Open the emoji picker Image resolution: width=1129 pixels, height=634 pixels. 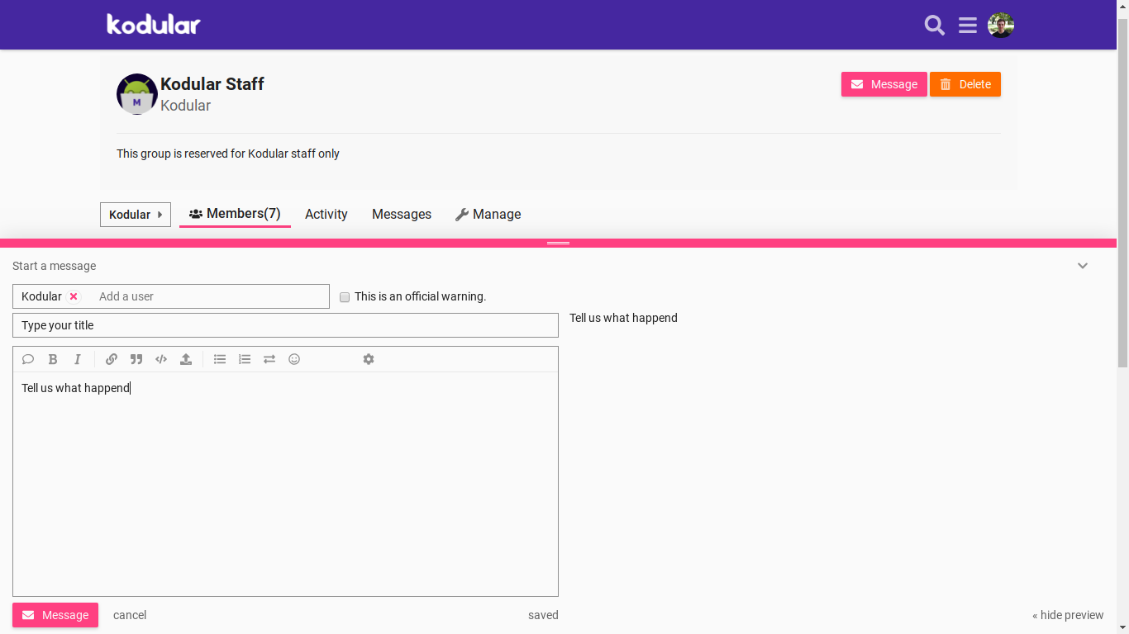(x=294, y=359)
